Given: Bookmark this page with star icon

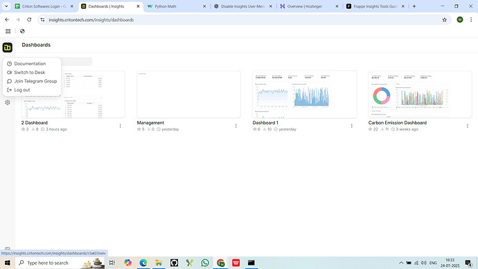Looking at the screenshot, I should coord(445,20).
